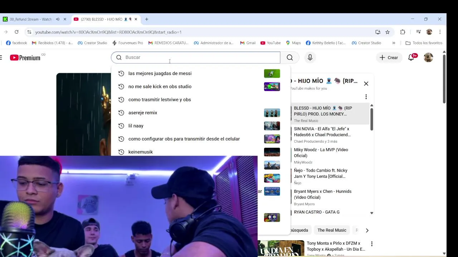Play 'RYAN CASTRO - GATA G' playlist item
458x257 pixels.
coord(329,212)
